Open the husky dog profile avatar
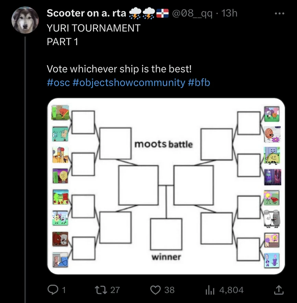The height and width of the screenshot is (303, 297). [25, 20]
